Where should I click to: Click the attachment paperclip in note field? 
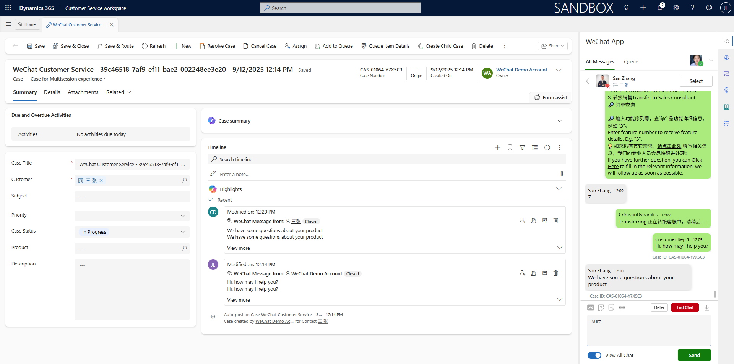click(x=562, y=174)
